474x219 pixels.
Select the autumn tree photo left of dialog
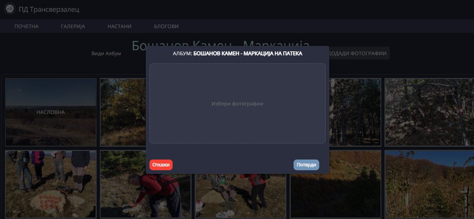tap(123, 112)
